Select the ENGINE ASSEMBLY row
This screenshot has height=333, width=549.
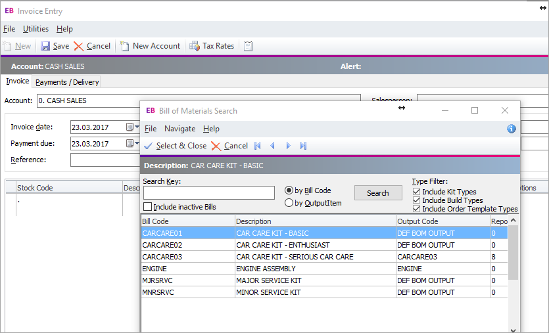point(266,269)
